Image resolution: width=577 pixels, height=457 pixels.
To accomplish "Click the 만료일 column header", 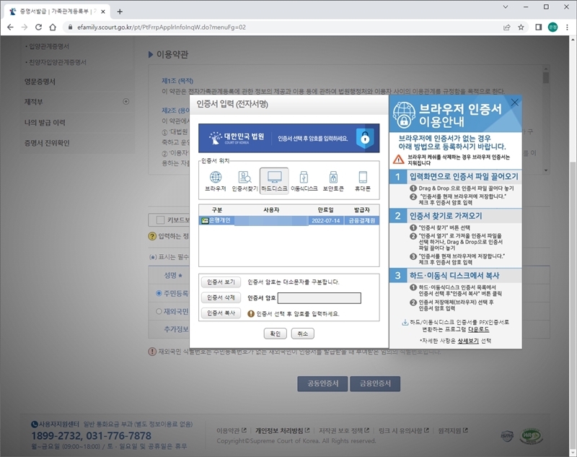I will (x=326, y=210).
